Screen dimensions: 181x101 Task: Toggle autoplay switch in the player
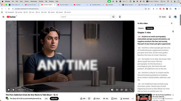tap(113, 90)
